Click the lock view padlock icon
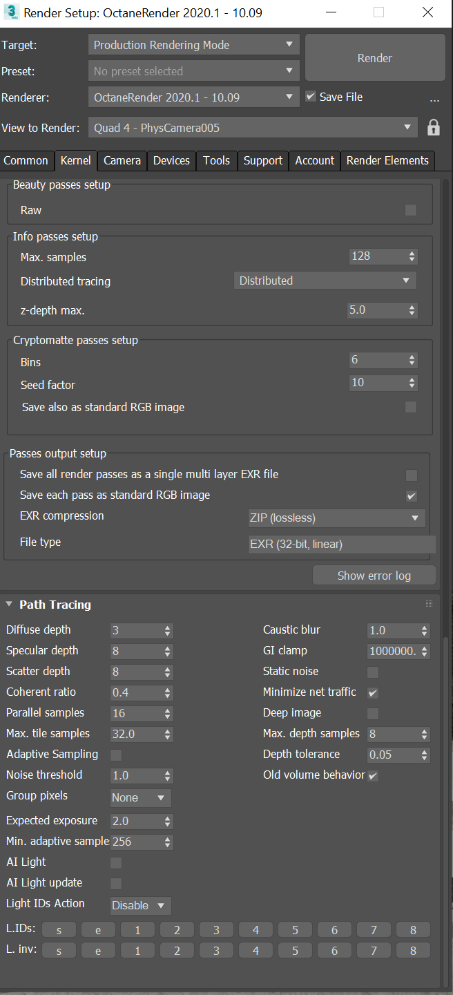Viewport: 453px width, 995px height. click(434, 128)
